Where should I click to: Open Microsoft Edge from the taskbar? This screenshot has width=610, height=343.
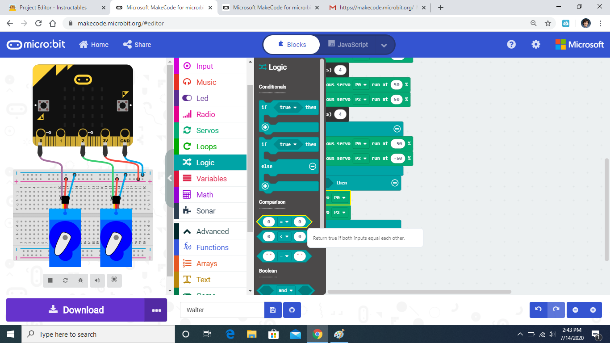230,334
